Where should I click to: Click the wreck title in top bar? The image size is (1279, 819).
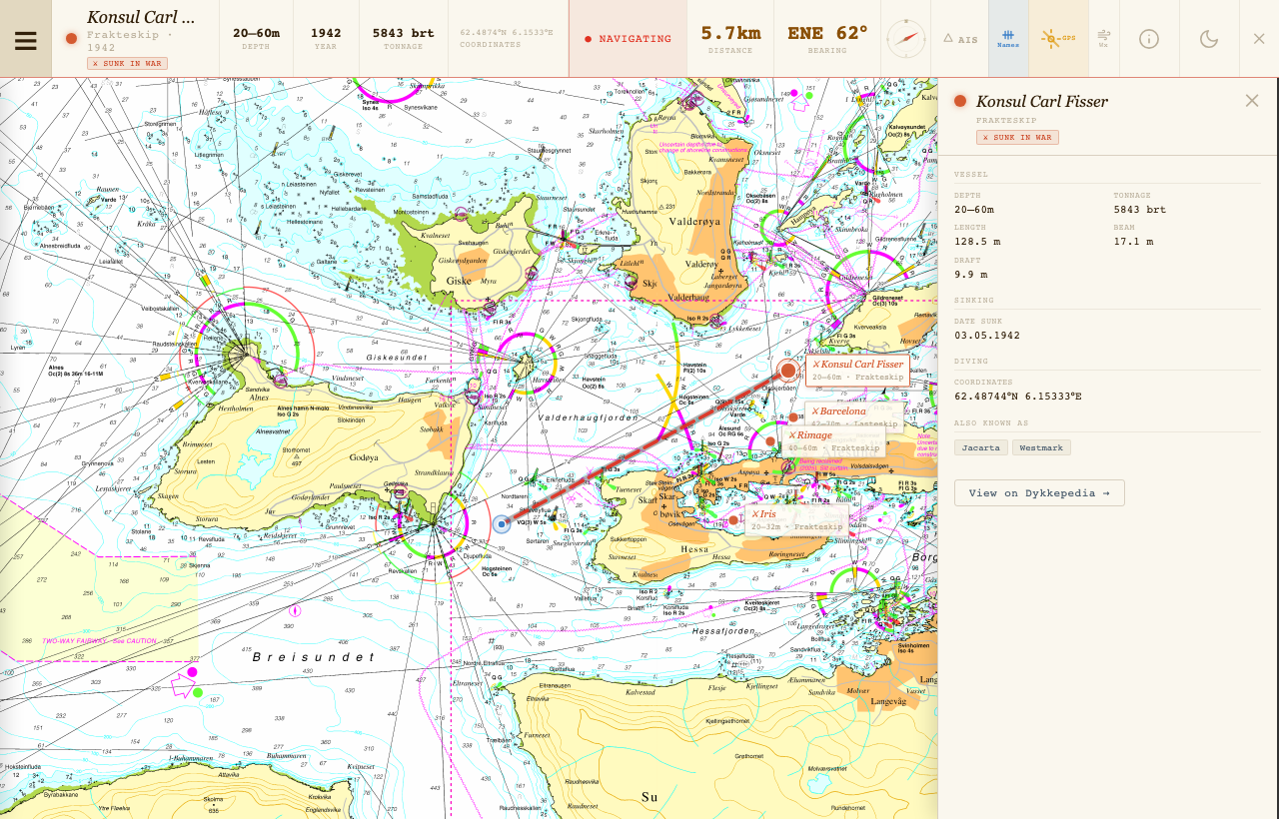(141, 17)
